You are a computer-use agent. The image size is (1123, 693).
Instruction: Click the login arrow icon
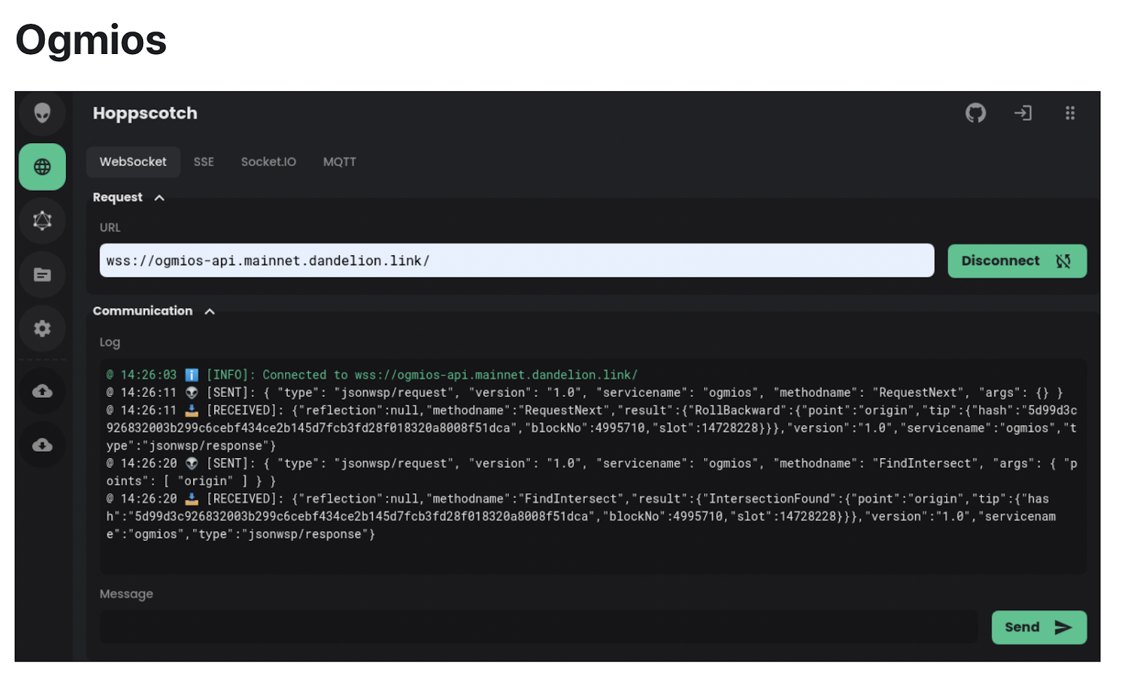[x=1023, y=113]
